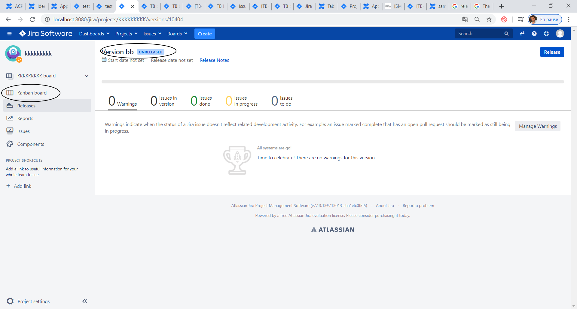The image size is (577, 309).
Task: Reload the page in browser
Action: click(x=32, y=19)
